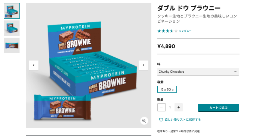Click the ダブル ドウ ブラウニー product title
Viewport: 253px width, 136px height.
pos(189,8)
